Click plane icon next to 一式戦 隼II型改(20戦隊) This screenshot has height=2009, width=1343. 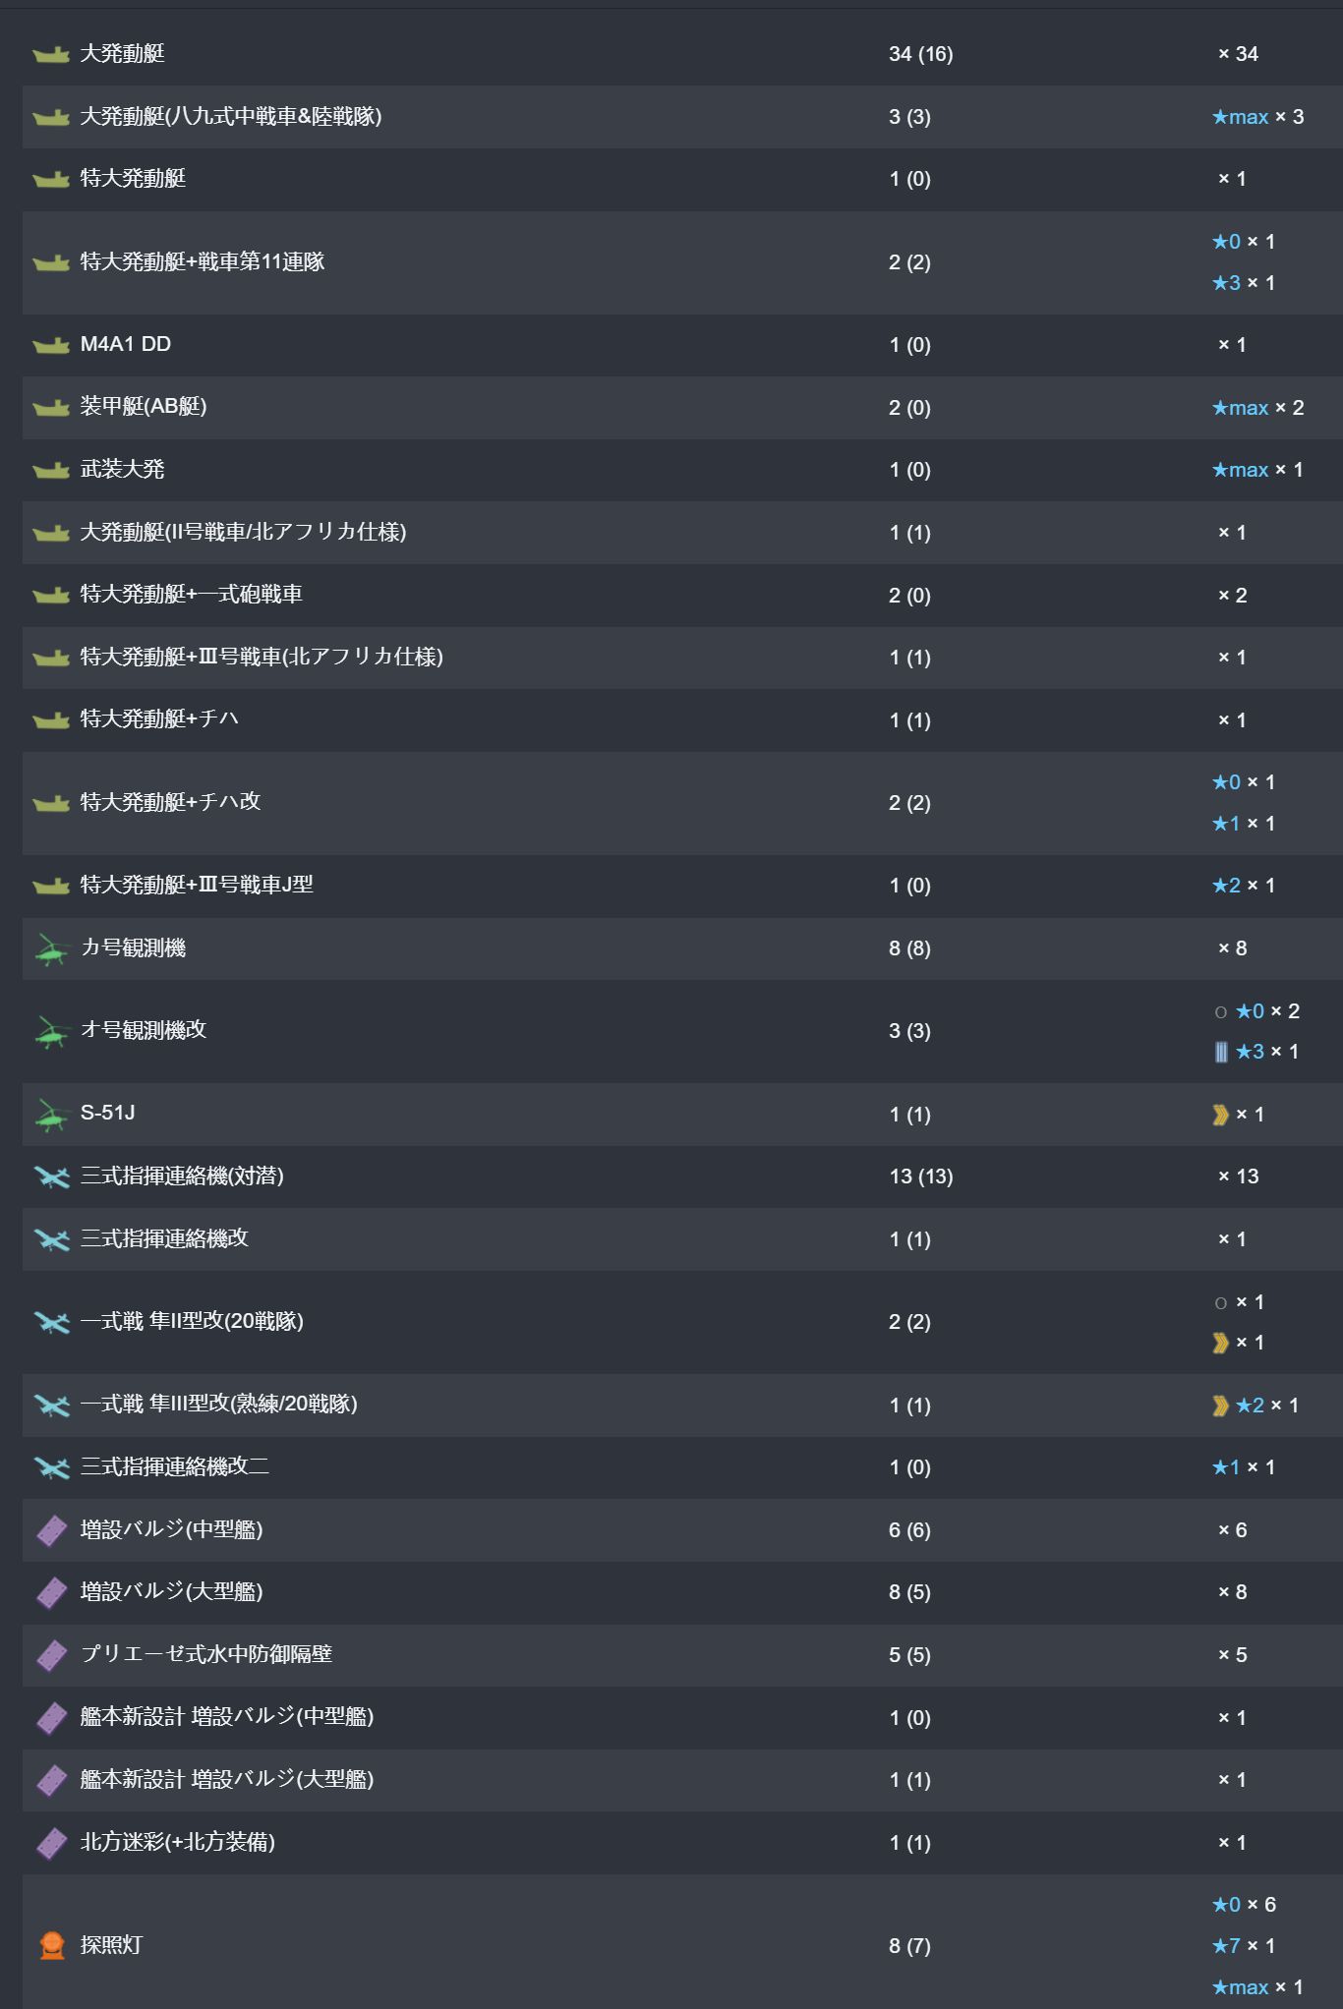51,1322
